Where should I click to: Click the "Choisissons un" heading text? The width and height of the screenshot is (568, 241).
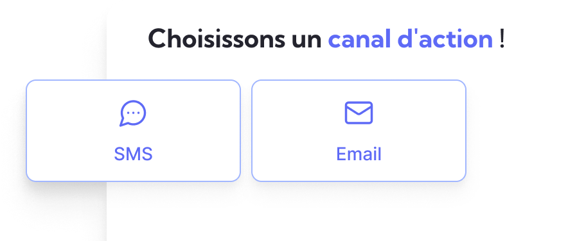235,39
